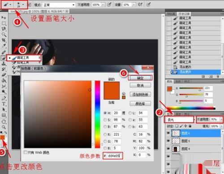
Task: Click the 颜色库 button
Action: tap(140, 104)
